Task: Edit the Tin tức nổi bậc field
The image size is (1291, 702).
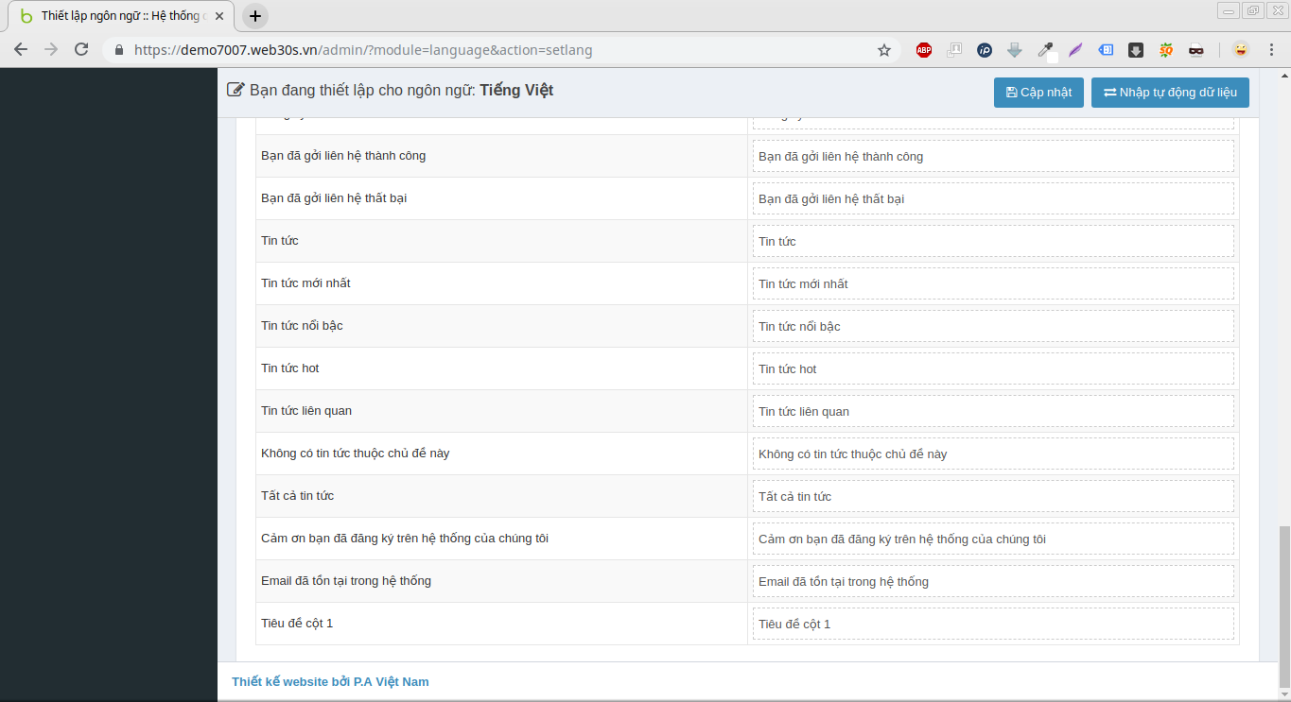Action: (993, 326)
